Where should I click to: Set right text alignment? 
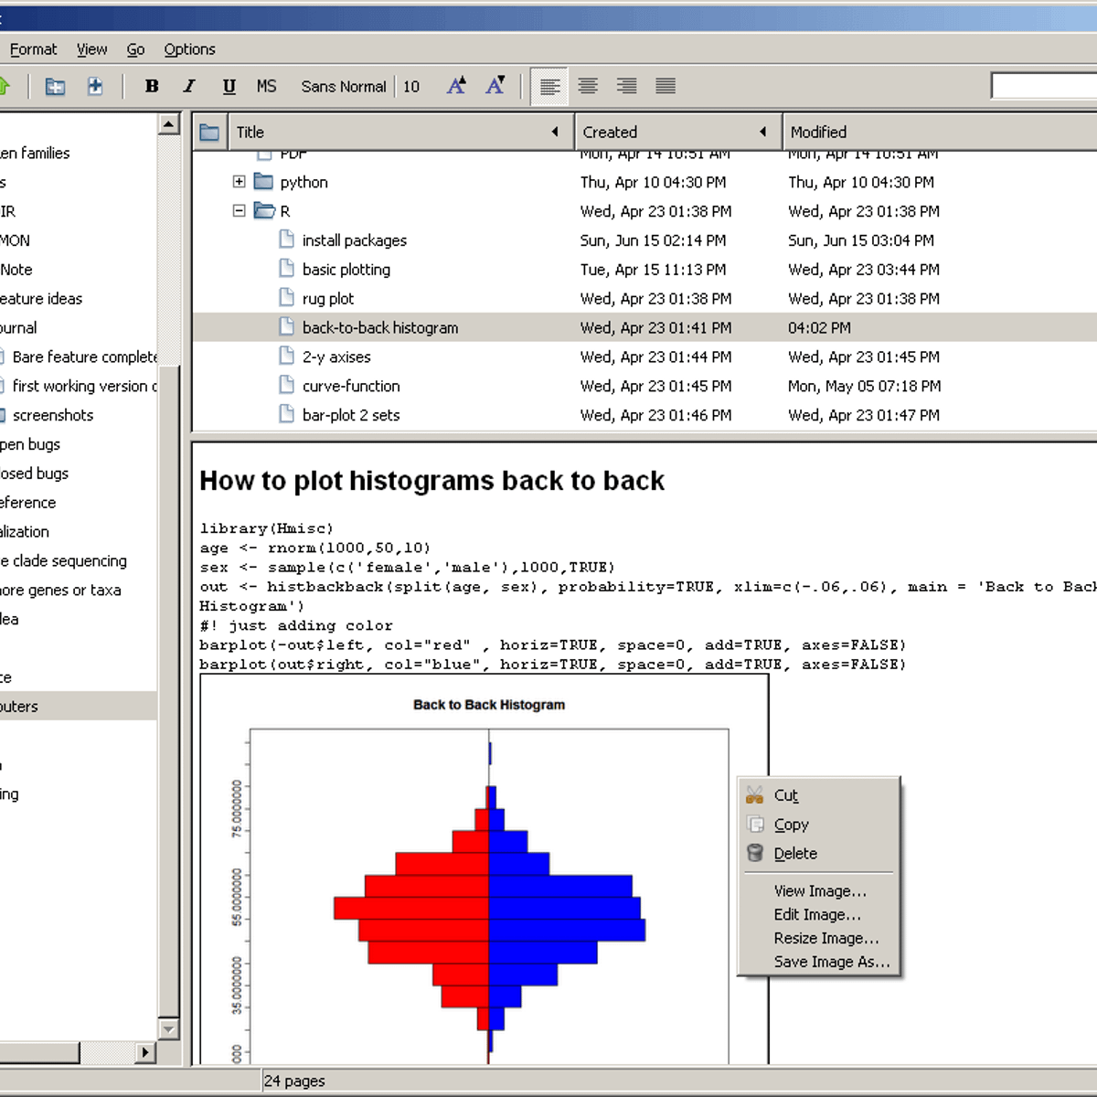[626, 86]
